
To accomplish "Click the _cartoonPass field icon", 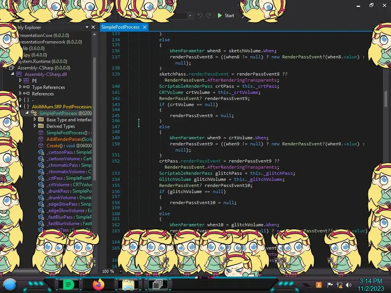I will click(41, 152).
